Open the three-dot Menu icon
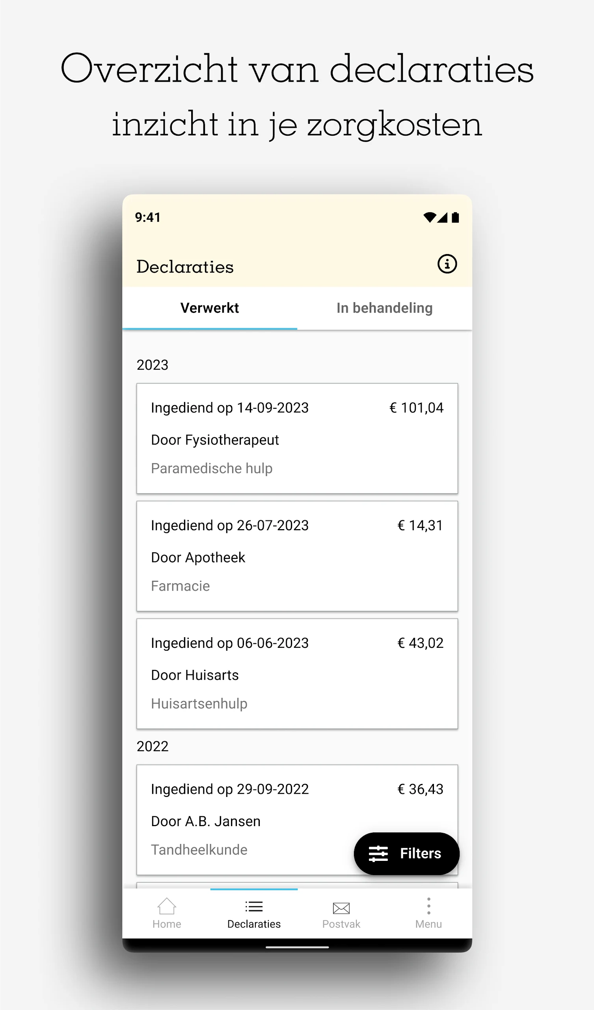This screenshot has width=594, height=1010. coord(428,906)
